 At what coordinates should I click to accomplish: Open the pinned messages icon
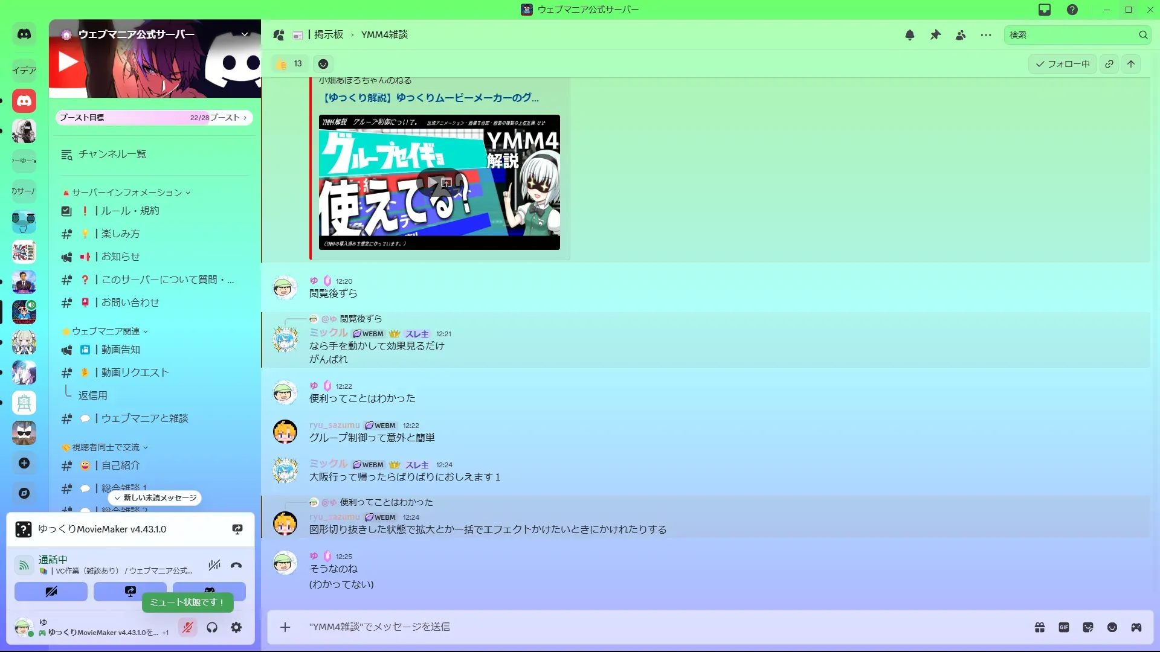(935, 35)
